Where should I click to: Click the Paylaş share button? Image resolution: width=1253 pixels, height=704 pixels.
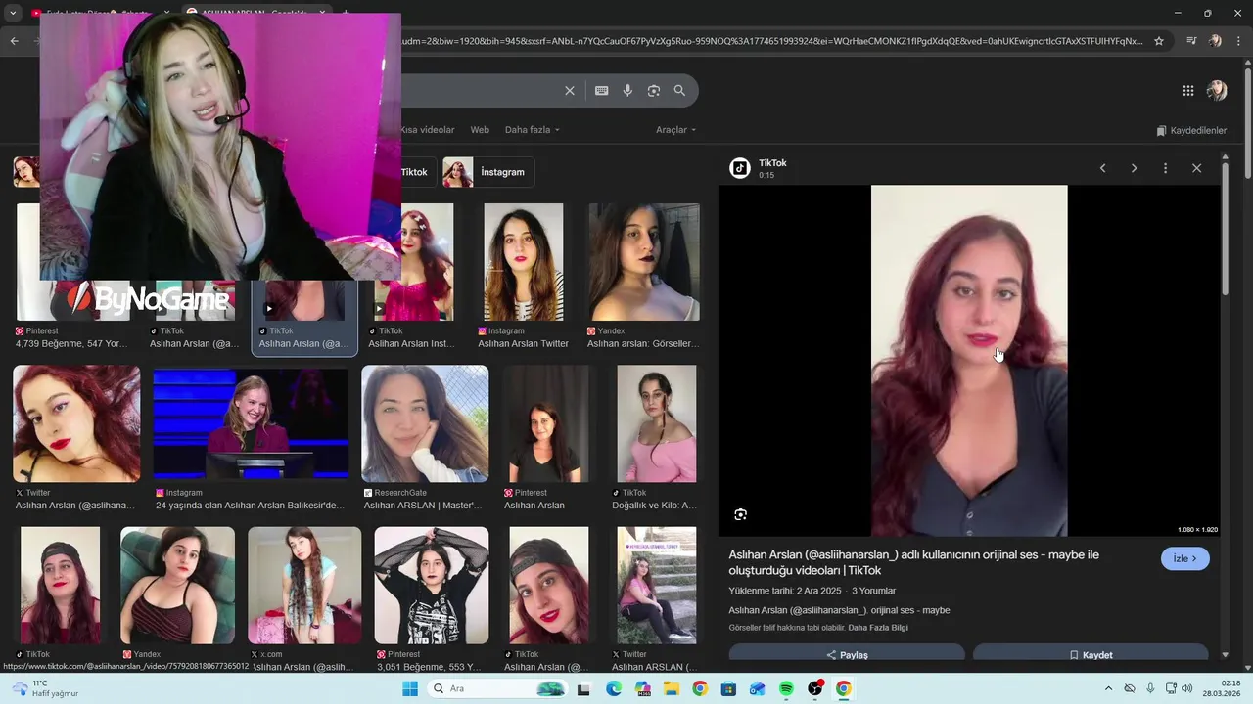point(847,654)
